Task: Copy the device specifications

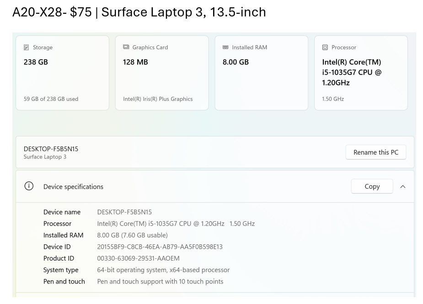Action: 372,186
